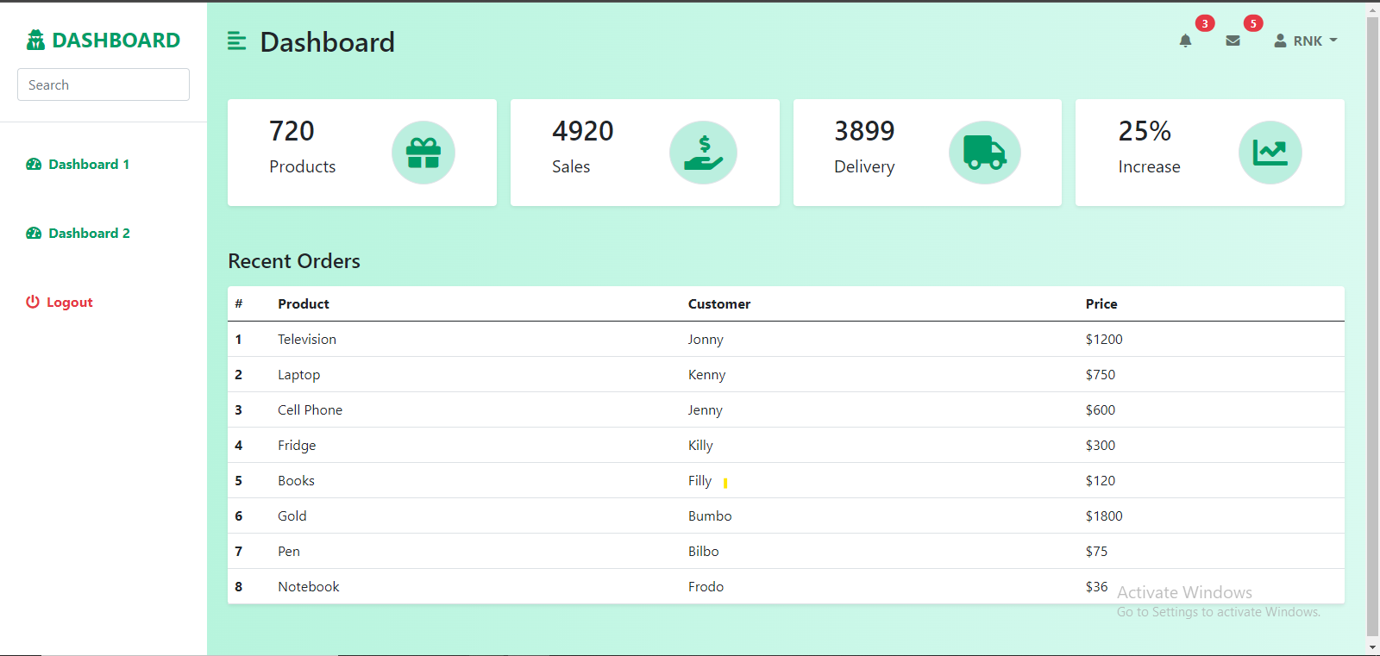The image size is (1380, 656).
Task: Select the Gold product cell
Action: [x=292, y=515]
